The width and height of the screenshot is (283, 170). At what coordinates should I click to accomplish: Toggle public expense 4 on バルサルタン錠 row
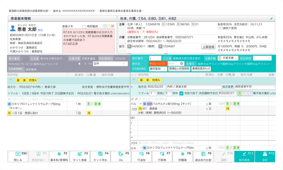238,104
